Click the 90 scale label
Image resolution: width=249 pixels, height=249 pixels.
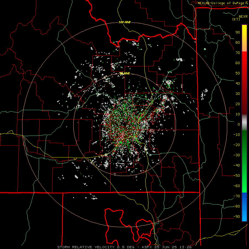[238, 32]
